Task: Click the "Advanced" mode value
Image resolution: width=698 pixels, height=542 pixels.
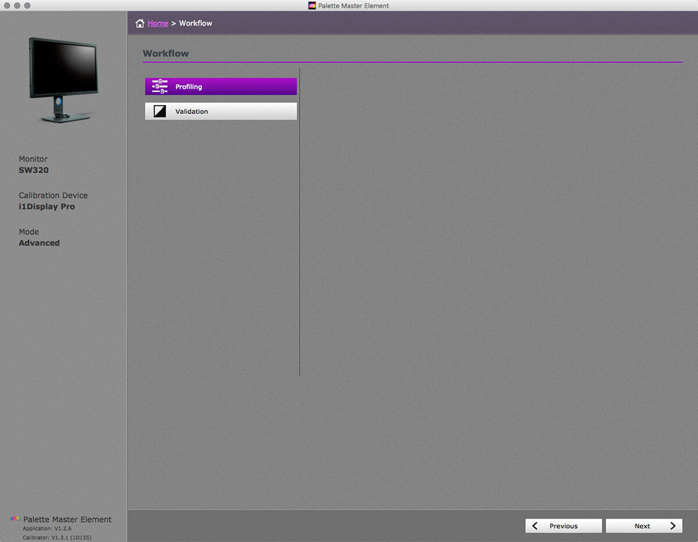Action: tap(39, 243)
